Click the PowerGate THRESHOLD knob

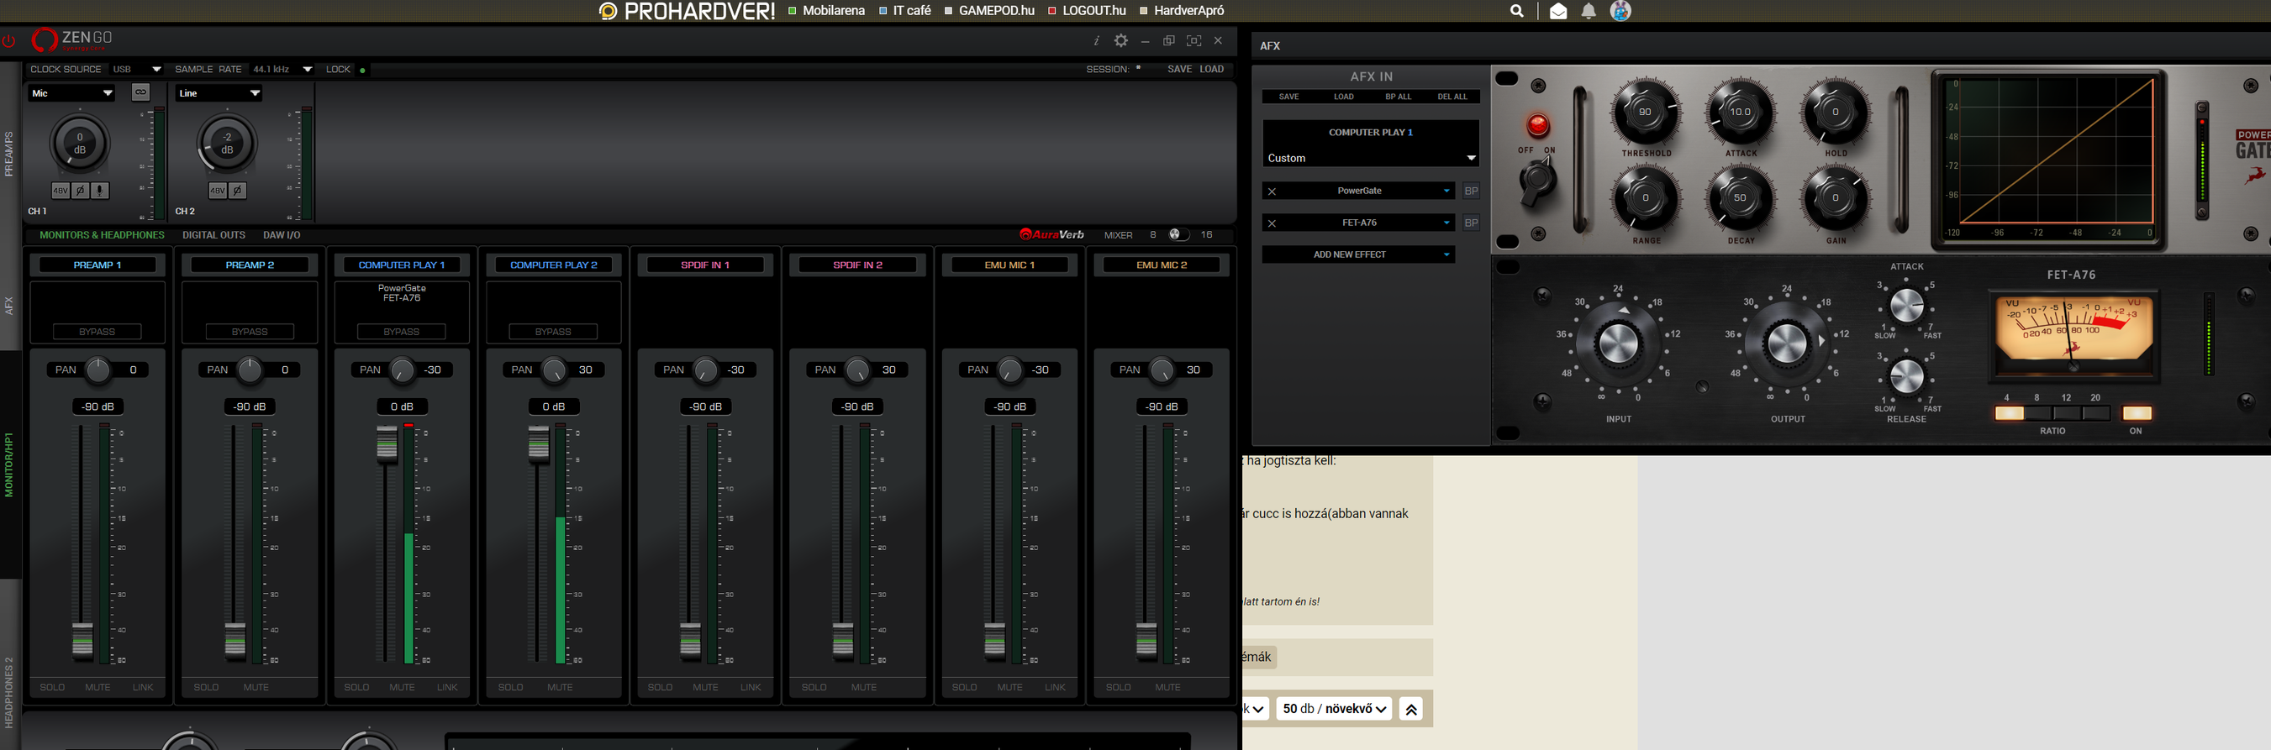(1645, 112)
